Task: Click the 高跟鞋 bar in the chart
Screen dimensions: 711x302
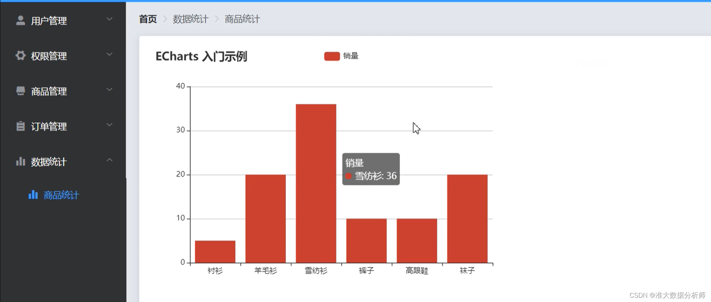Action: [417, 240]
